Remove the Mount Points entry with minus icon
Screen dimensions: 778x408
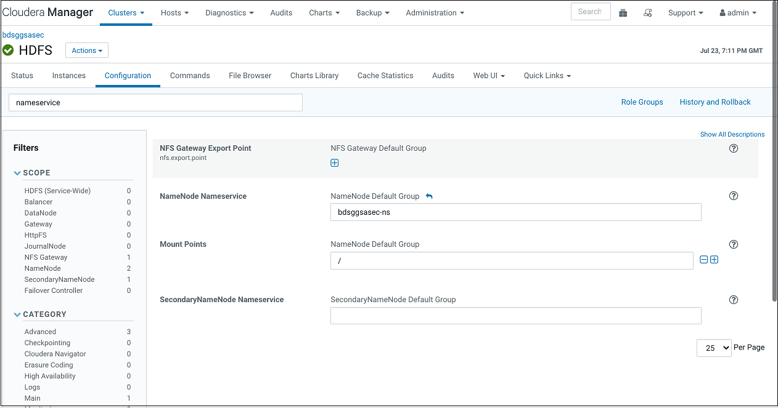point(704,260)
